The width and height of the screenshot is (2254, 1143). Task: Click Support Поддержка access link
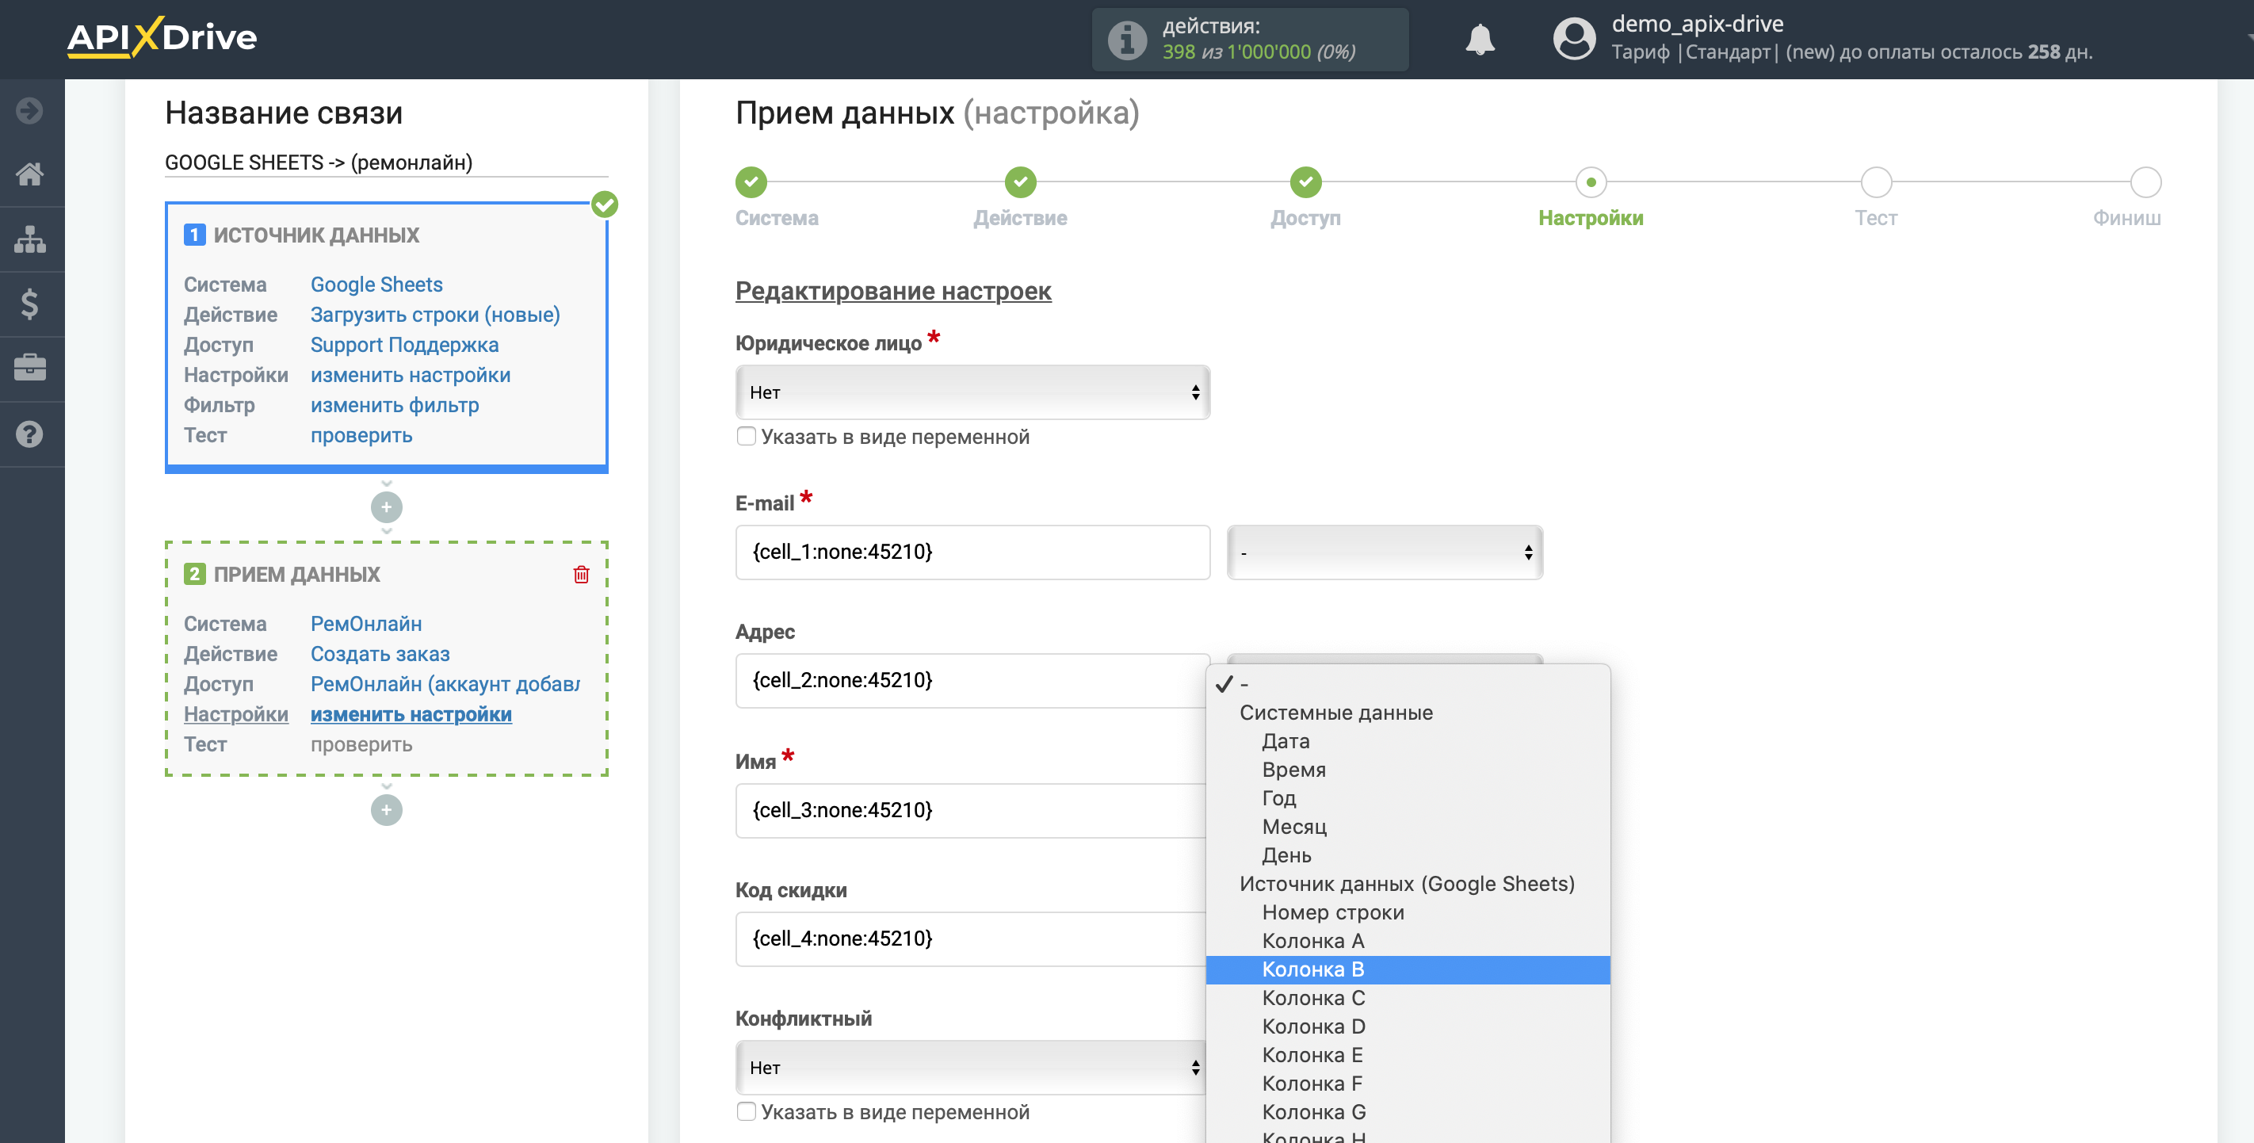point(404,345)
